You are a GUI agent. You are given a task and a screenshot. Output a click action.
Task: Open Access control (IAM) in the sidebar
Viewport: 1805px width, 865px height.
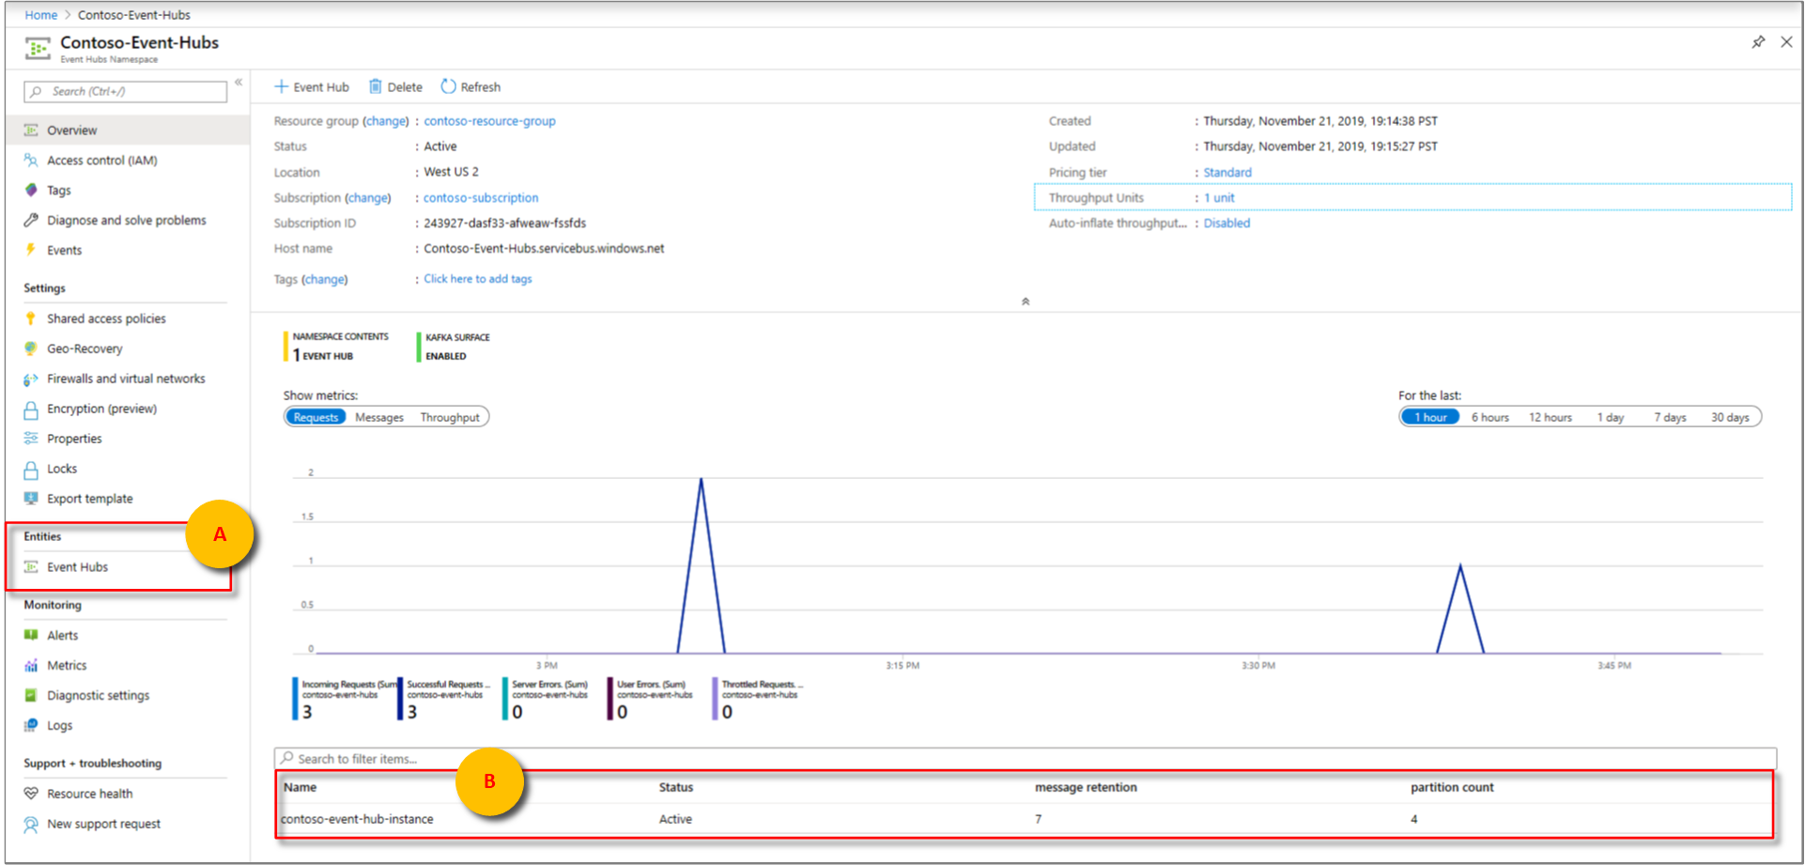coord(101,161)
